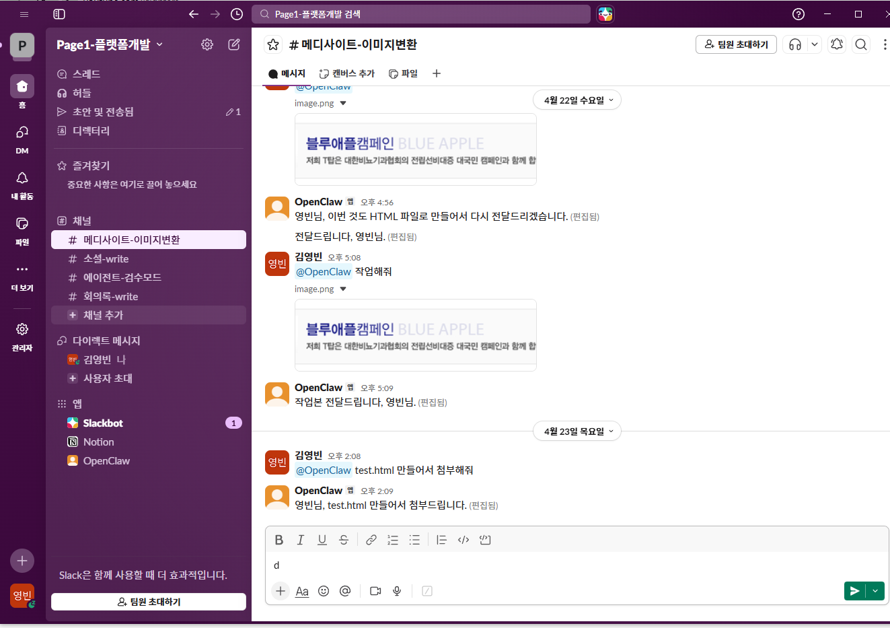Insert a link using the link icon
Image resolution: width=890 pixels, height=628 pixels.
point(371,539)
